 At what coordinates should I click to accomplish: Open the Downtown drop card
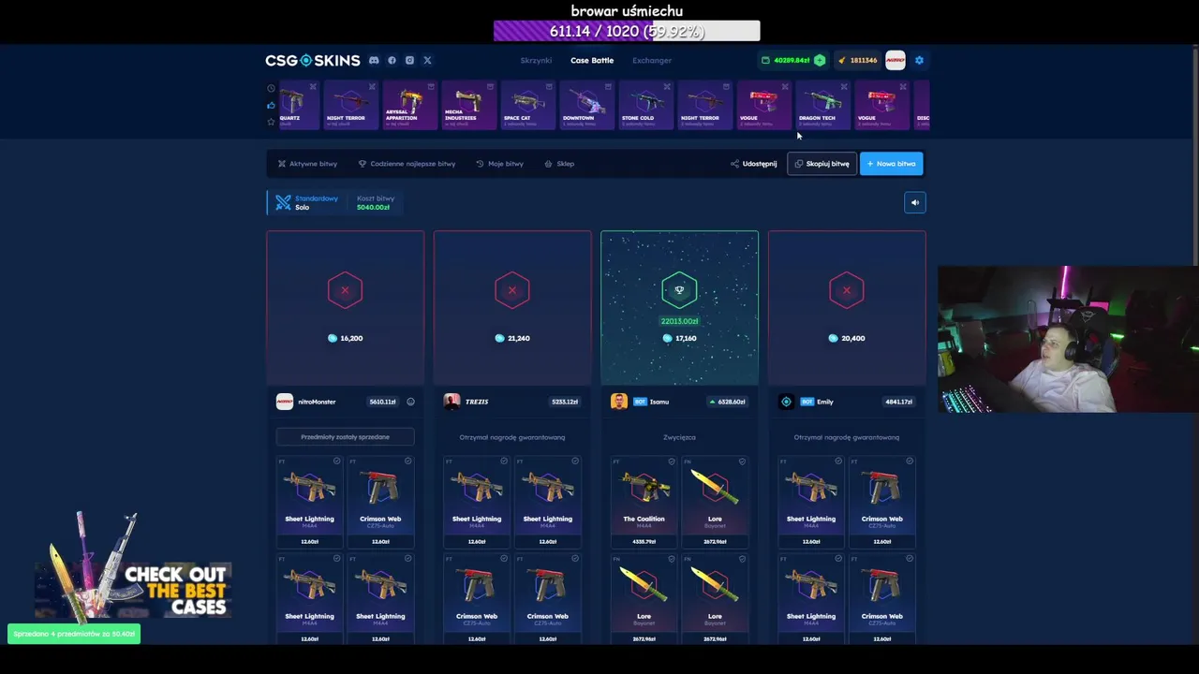(x=586, y=105)
